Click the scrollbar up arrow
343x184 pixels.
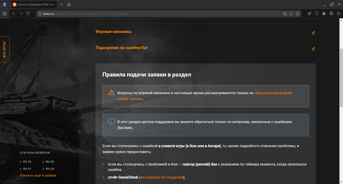341,20
